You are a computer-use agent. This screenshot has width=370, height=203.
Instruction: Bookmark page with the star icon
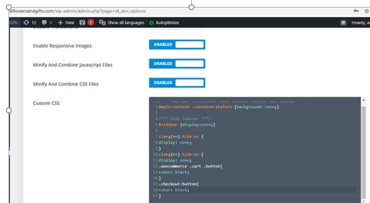tap(367, 11)
